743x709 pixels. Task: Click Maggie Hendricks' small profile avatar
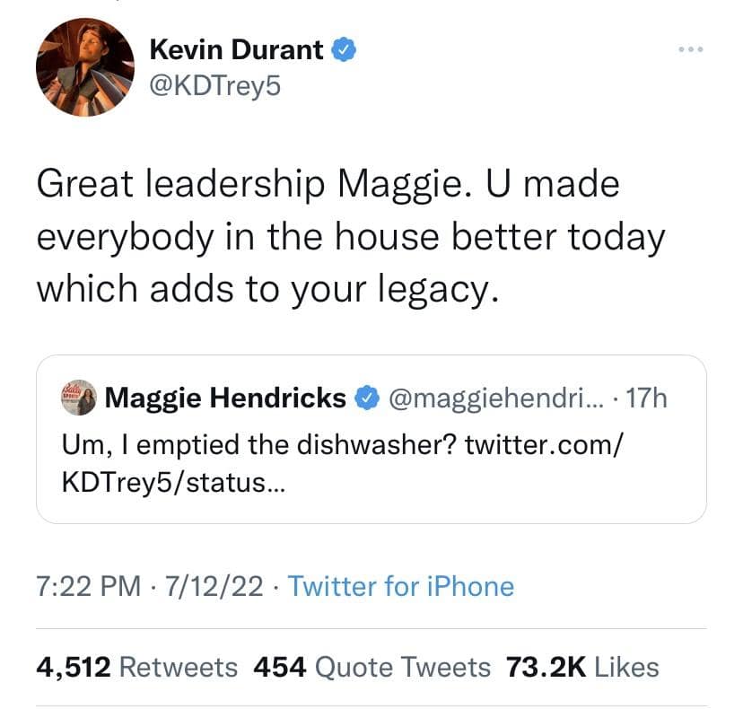[79, 397]
